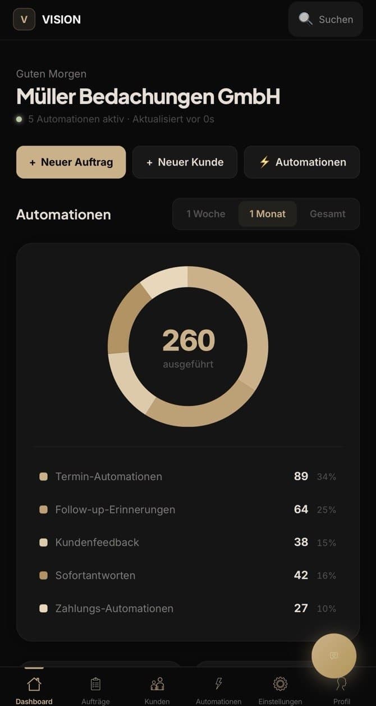Add a customer using Neuer Kunde
Screen dimensions: 376x706
point(185,162)
